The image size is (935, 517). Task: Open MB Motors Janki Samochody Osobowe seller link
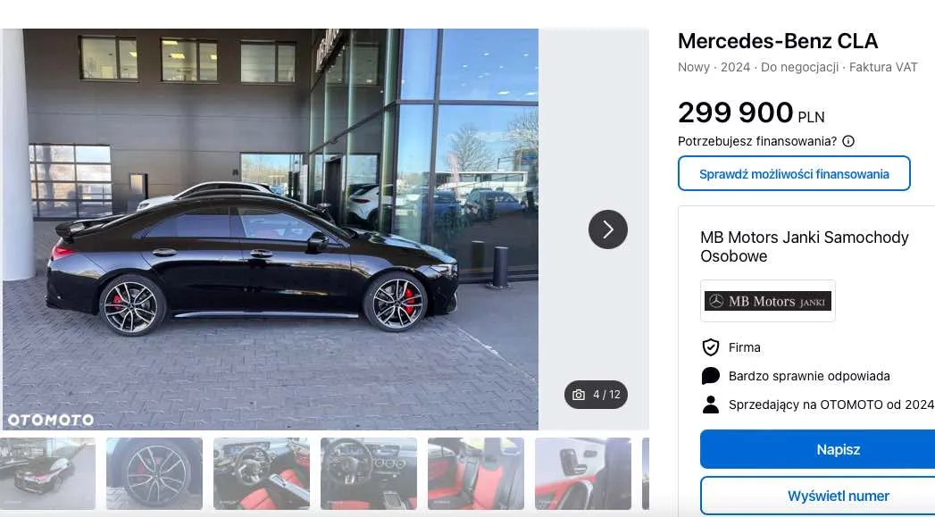point(804,246)
